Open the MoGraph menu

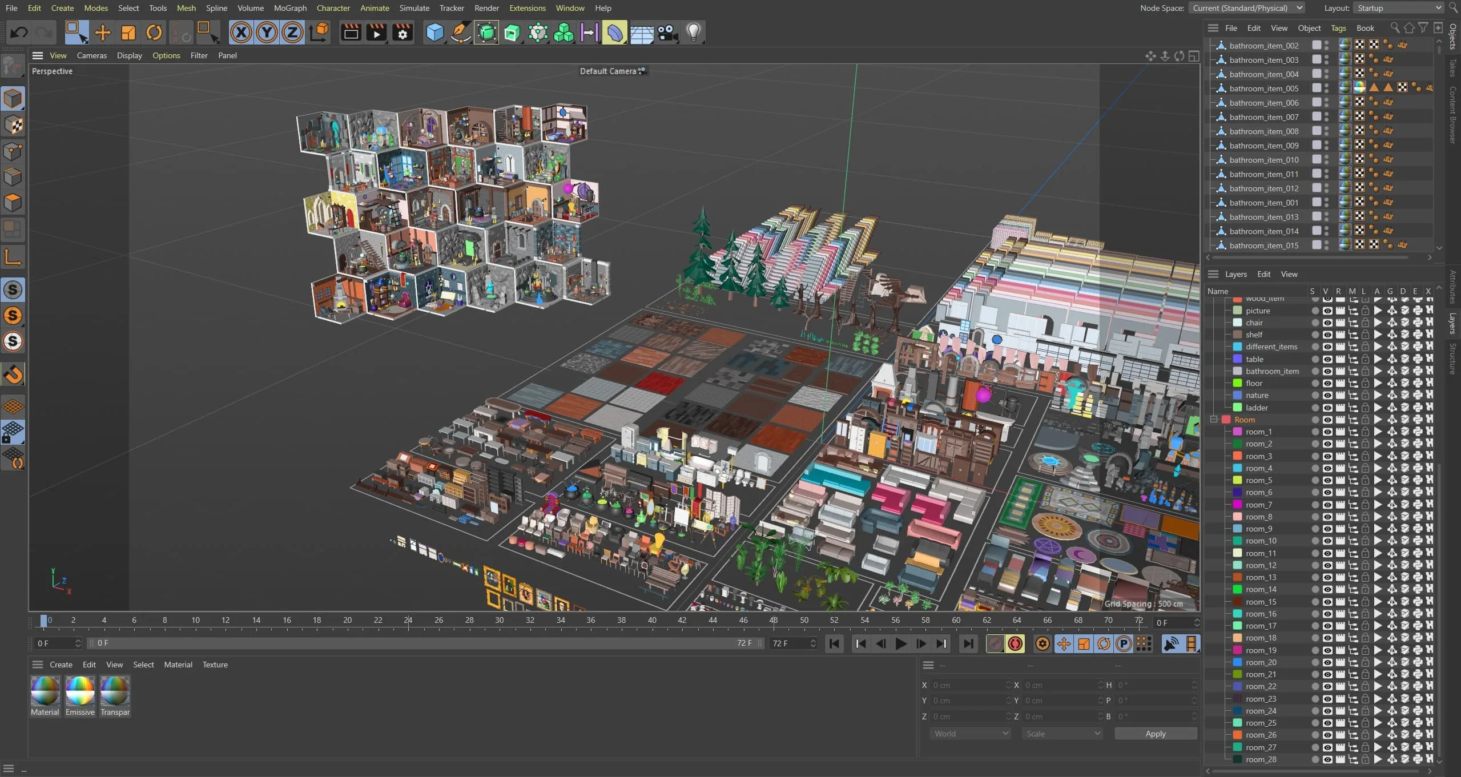[290, 8]
